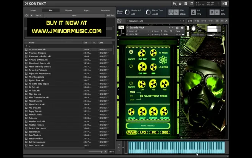252x158 pixels.
Task: Click the instrument Tune knob
Action: click(x=194, y=29)
